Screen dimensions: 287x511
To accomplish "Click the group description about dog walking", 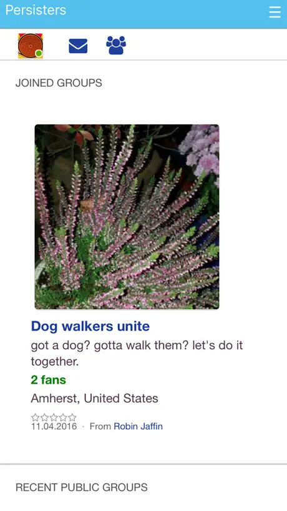I will pos(137,354).
